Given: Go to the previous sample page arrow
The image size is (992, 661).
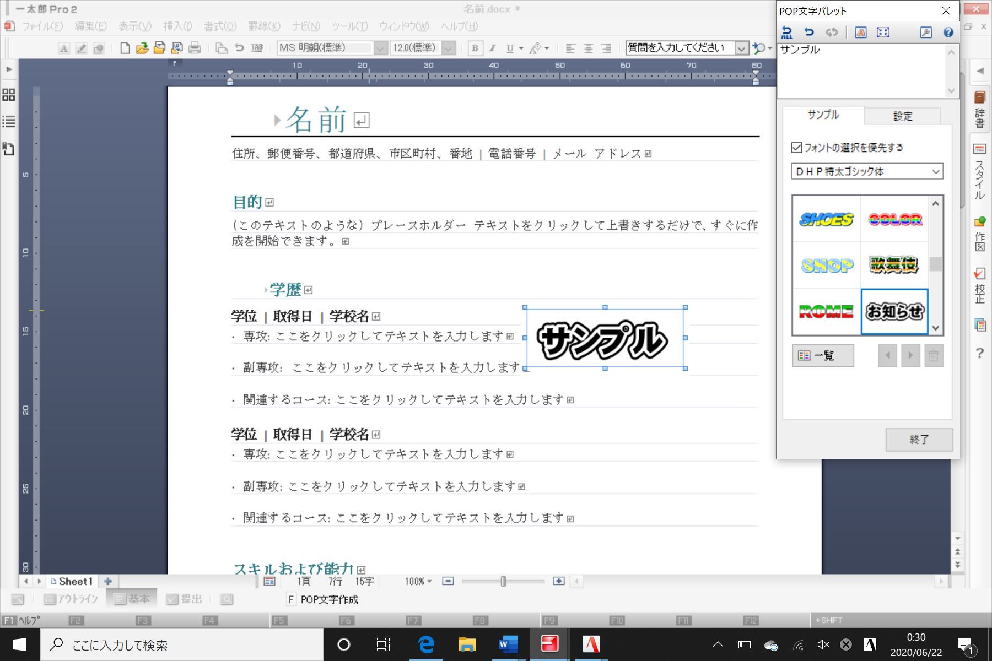Looking at the screenshot, I should [x=887, y=355].
